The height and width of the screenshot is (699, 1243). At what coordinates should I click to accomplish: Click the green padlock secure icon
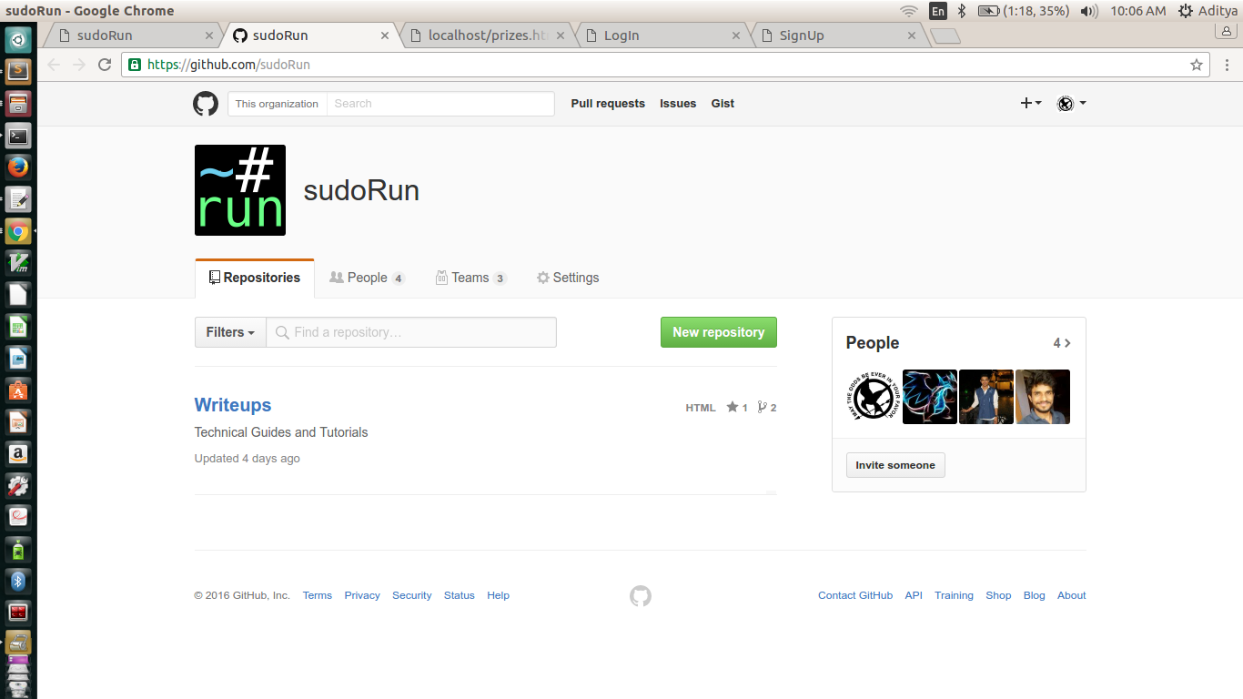pos(135,65)
